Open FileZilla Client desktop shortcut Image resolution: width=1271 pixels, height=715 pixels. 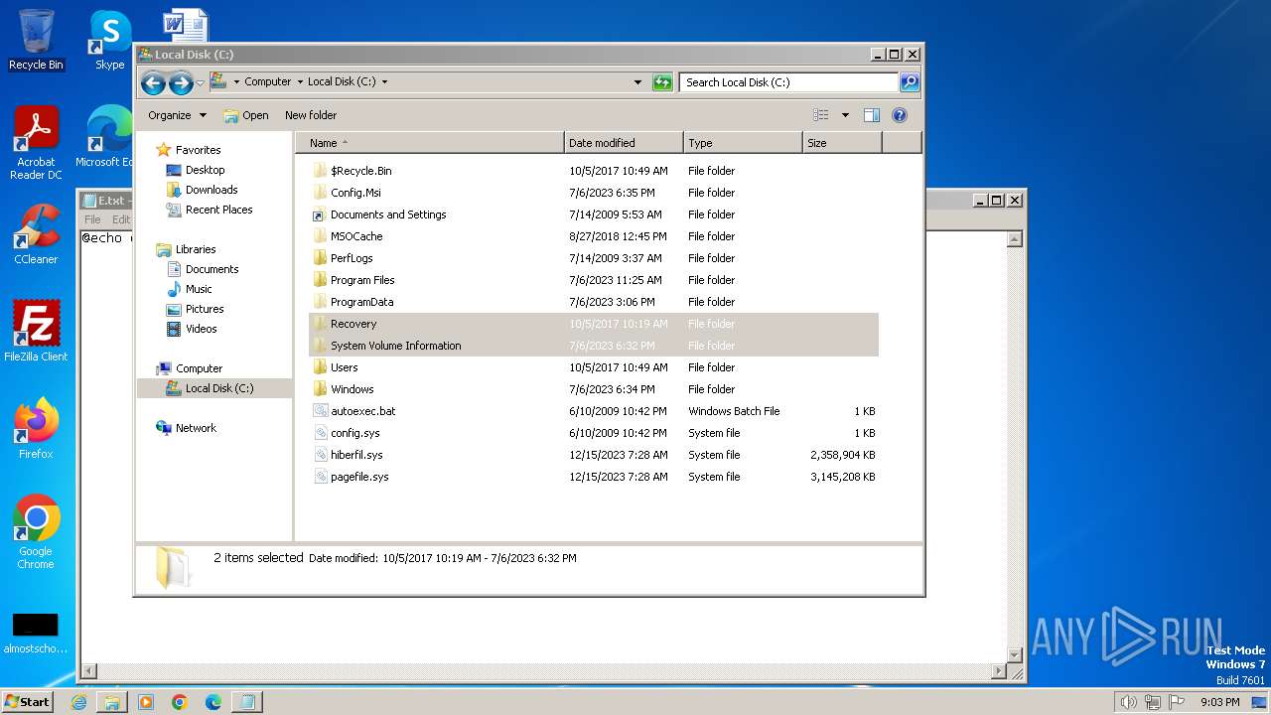[x=36, y=331]
